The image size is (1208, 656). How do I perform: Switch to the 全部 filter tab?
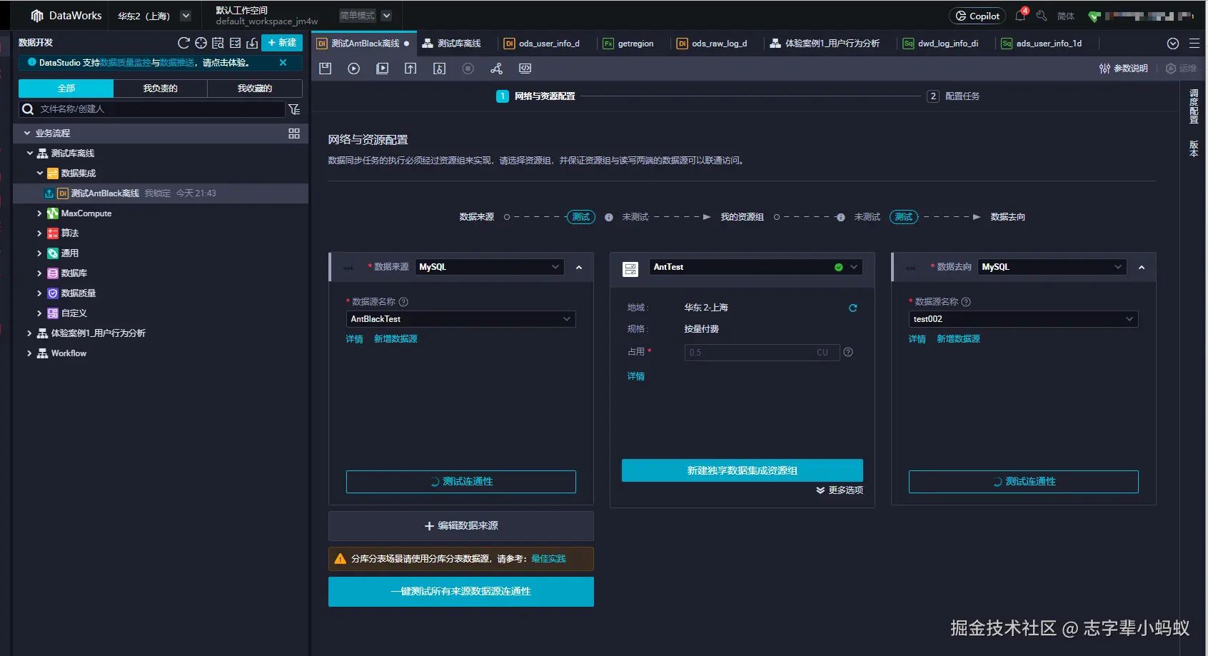coord(66,89)
